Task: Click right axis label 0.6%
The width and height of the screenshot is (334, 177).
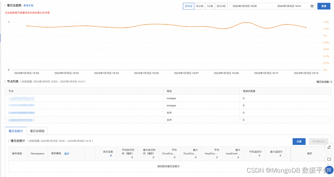Action: pos(326,49)
